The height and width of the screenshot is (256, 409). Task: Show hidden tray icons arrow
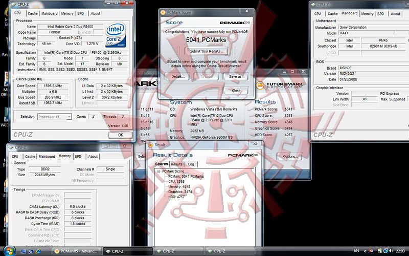pos(365,251)
